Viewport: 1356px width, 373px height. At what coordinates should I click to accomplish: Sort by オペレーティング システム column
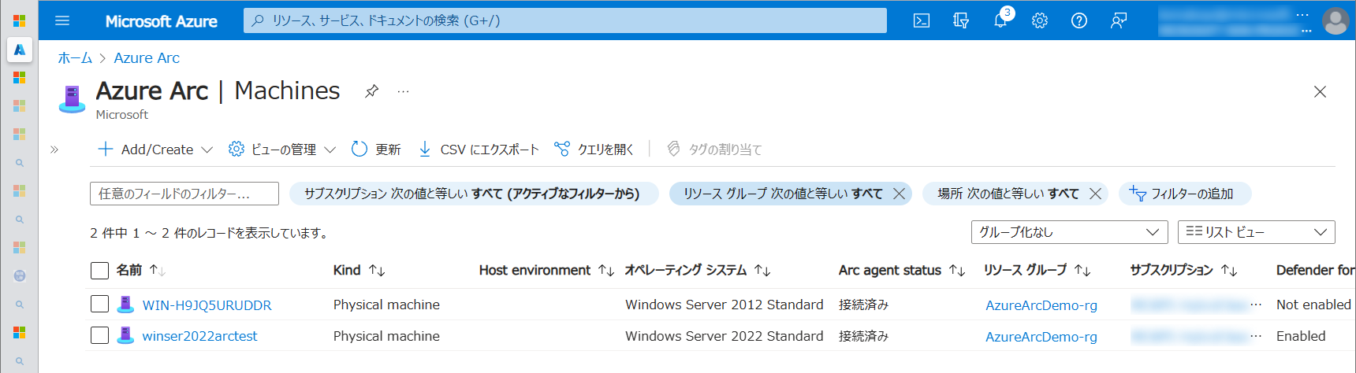click(698, 270)
